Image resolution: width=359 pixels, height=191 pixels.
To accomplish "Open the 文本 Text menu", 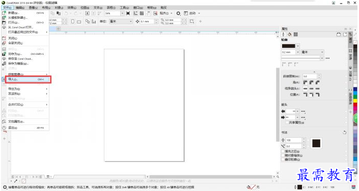I will tap(98, 8).
